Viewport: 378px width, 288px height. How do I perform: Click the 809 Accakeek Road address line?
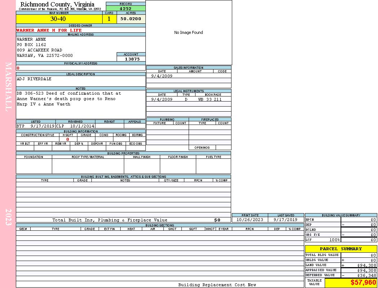[39, 50]
